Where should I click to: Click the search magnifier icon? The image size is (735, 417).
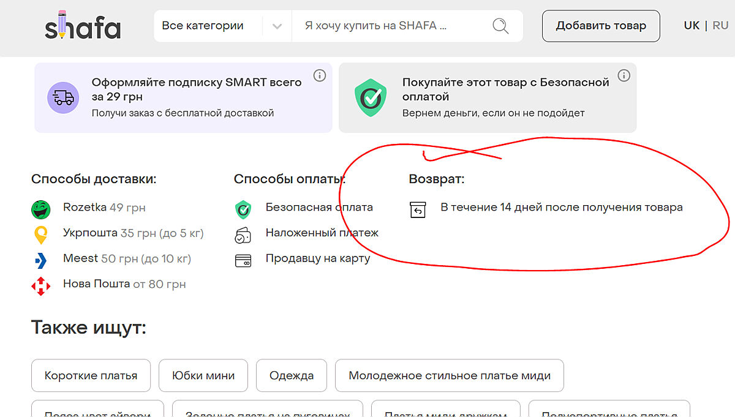(x=500, y=26)
